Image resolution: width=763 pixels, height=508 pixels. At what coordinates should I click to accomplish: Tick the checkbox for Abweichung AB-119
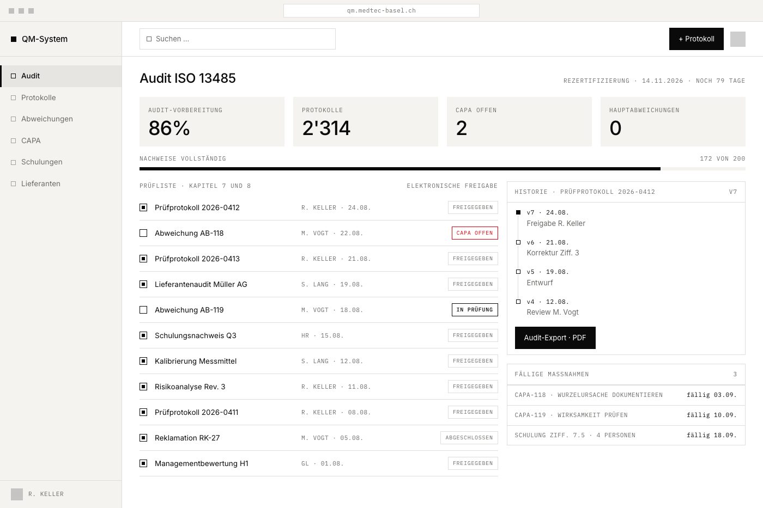[x=143, y=310]
